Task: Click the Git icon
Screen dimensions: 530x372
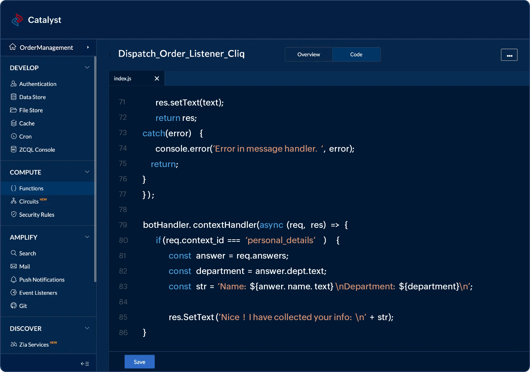Action: click(x=14, y=305)
